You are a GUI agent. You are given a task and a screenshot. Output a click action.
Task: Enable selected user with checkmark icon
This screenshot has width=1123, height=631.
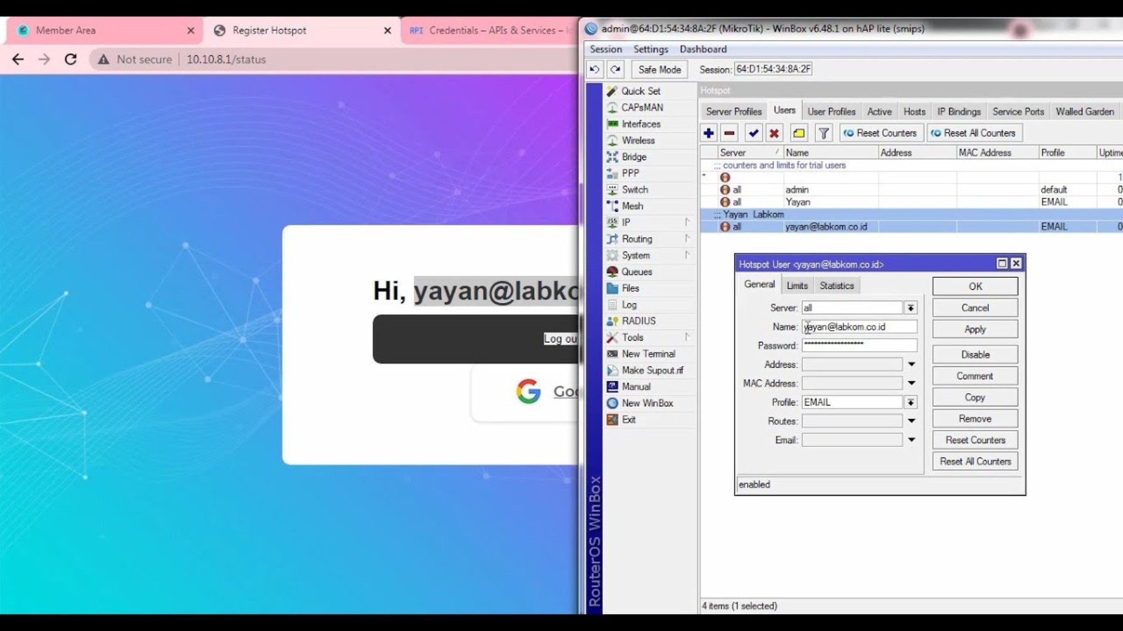(753, 133)
